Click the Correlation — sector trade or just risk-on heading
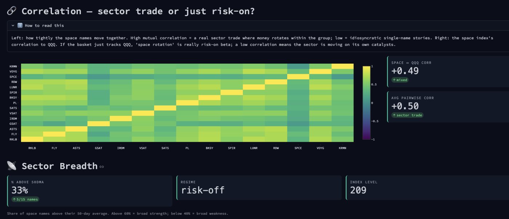 [x=138, y=11]
